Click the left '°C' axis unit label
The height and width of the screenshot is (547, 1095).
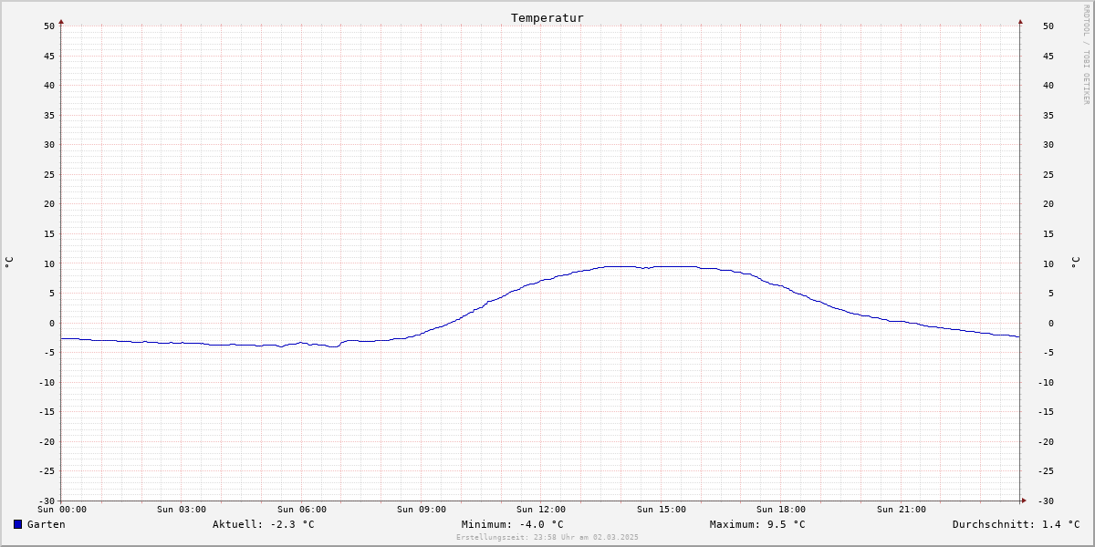pyautogui.click(x=9, y=263)
